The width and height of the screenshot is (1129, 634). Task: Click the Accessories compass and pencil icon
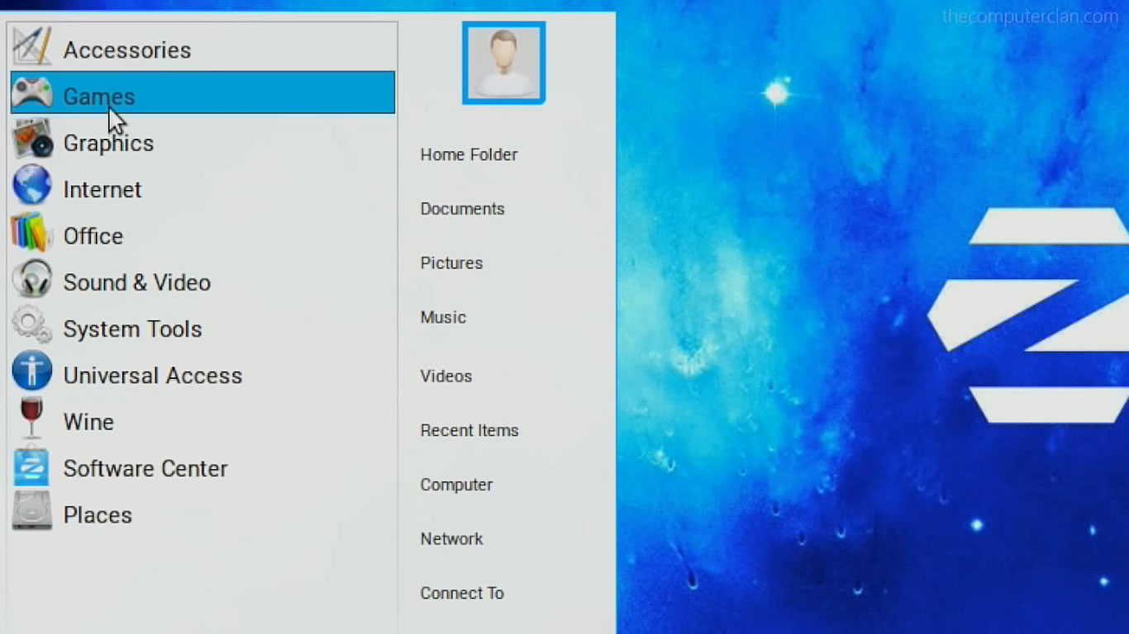point(32,47)
